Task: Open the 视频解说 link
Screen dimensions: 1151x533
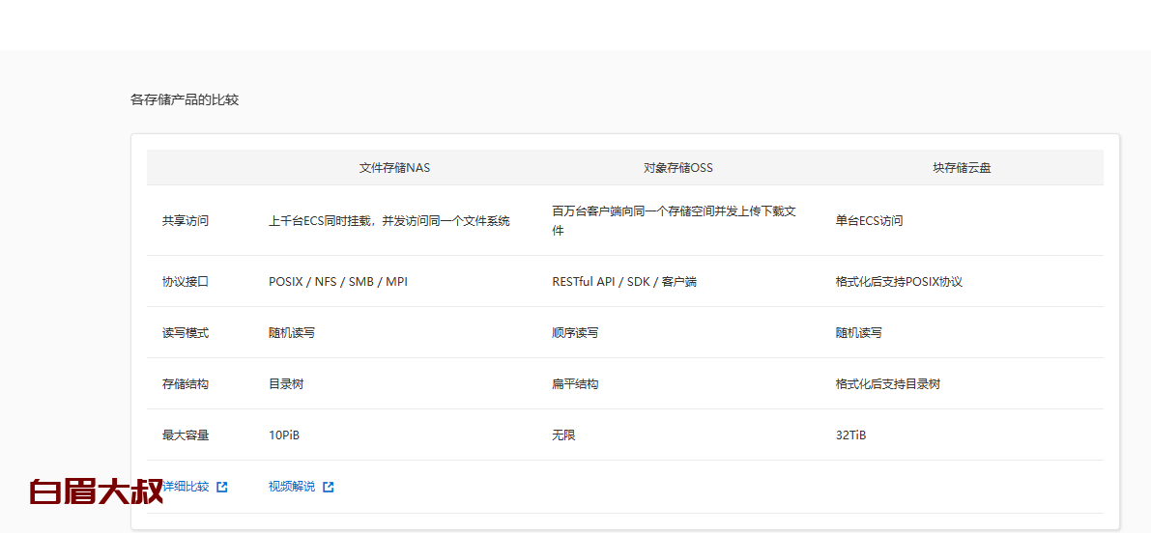Action: point(292,487)
